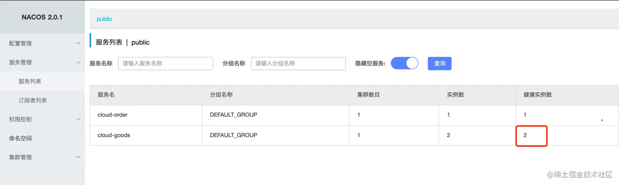619x185 pixels.
Task: Click the 分组名称 column header
Action: pos(221,95)
